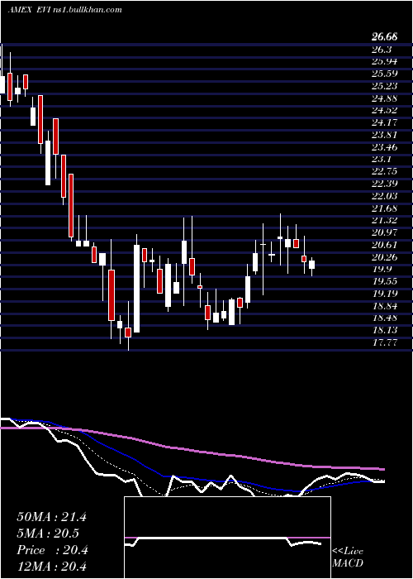Click the 21.32 price axis label

[385, 221]
